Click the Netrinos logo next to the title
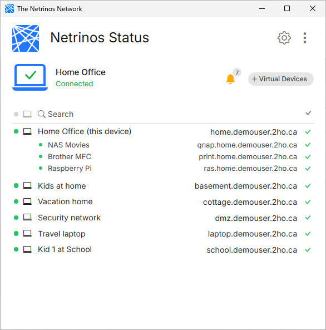The width and height of the screenshot is (326, 330). (x=26, y=38)
